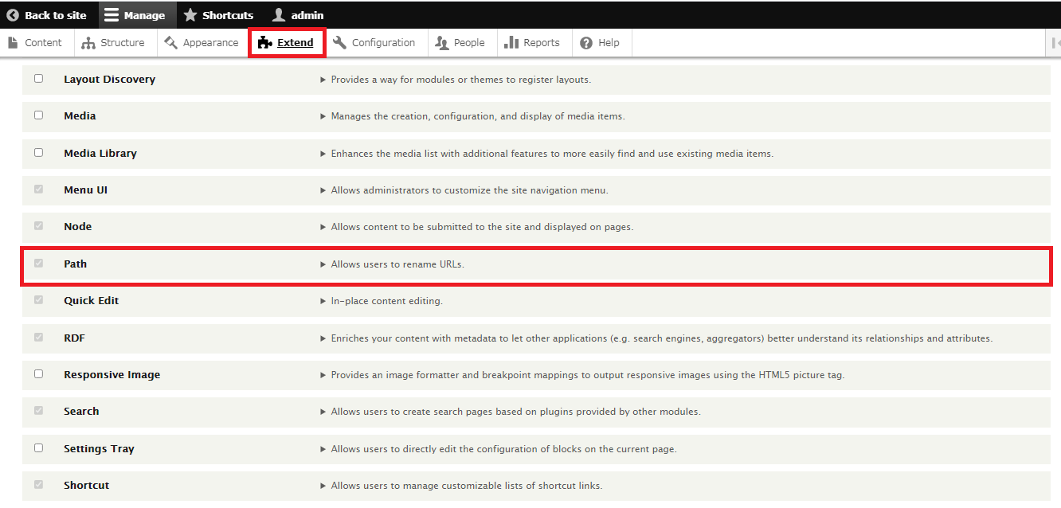The image size is (1061, 508).
Task: Click the Content page icon
Action: [x=13, y=43]
